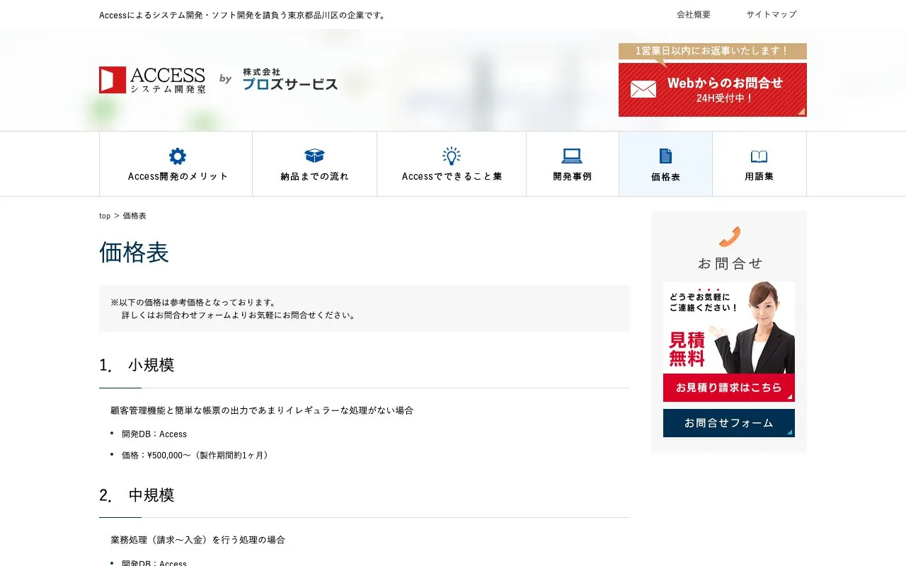The height and width of the screenshot is (566, 906).
Task: Click the top breadcrumb link
Action: pos(105,216)
